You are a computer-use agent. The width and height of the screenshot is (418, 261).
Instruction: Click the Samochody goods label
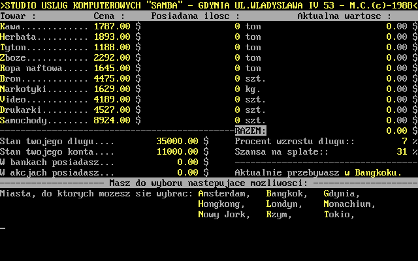(x=24, y=121)
